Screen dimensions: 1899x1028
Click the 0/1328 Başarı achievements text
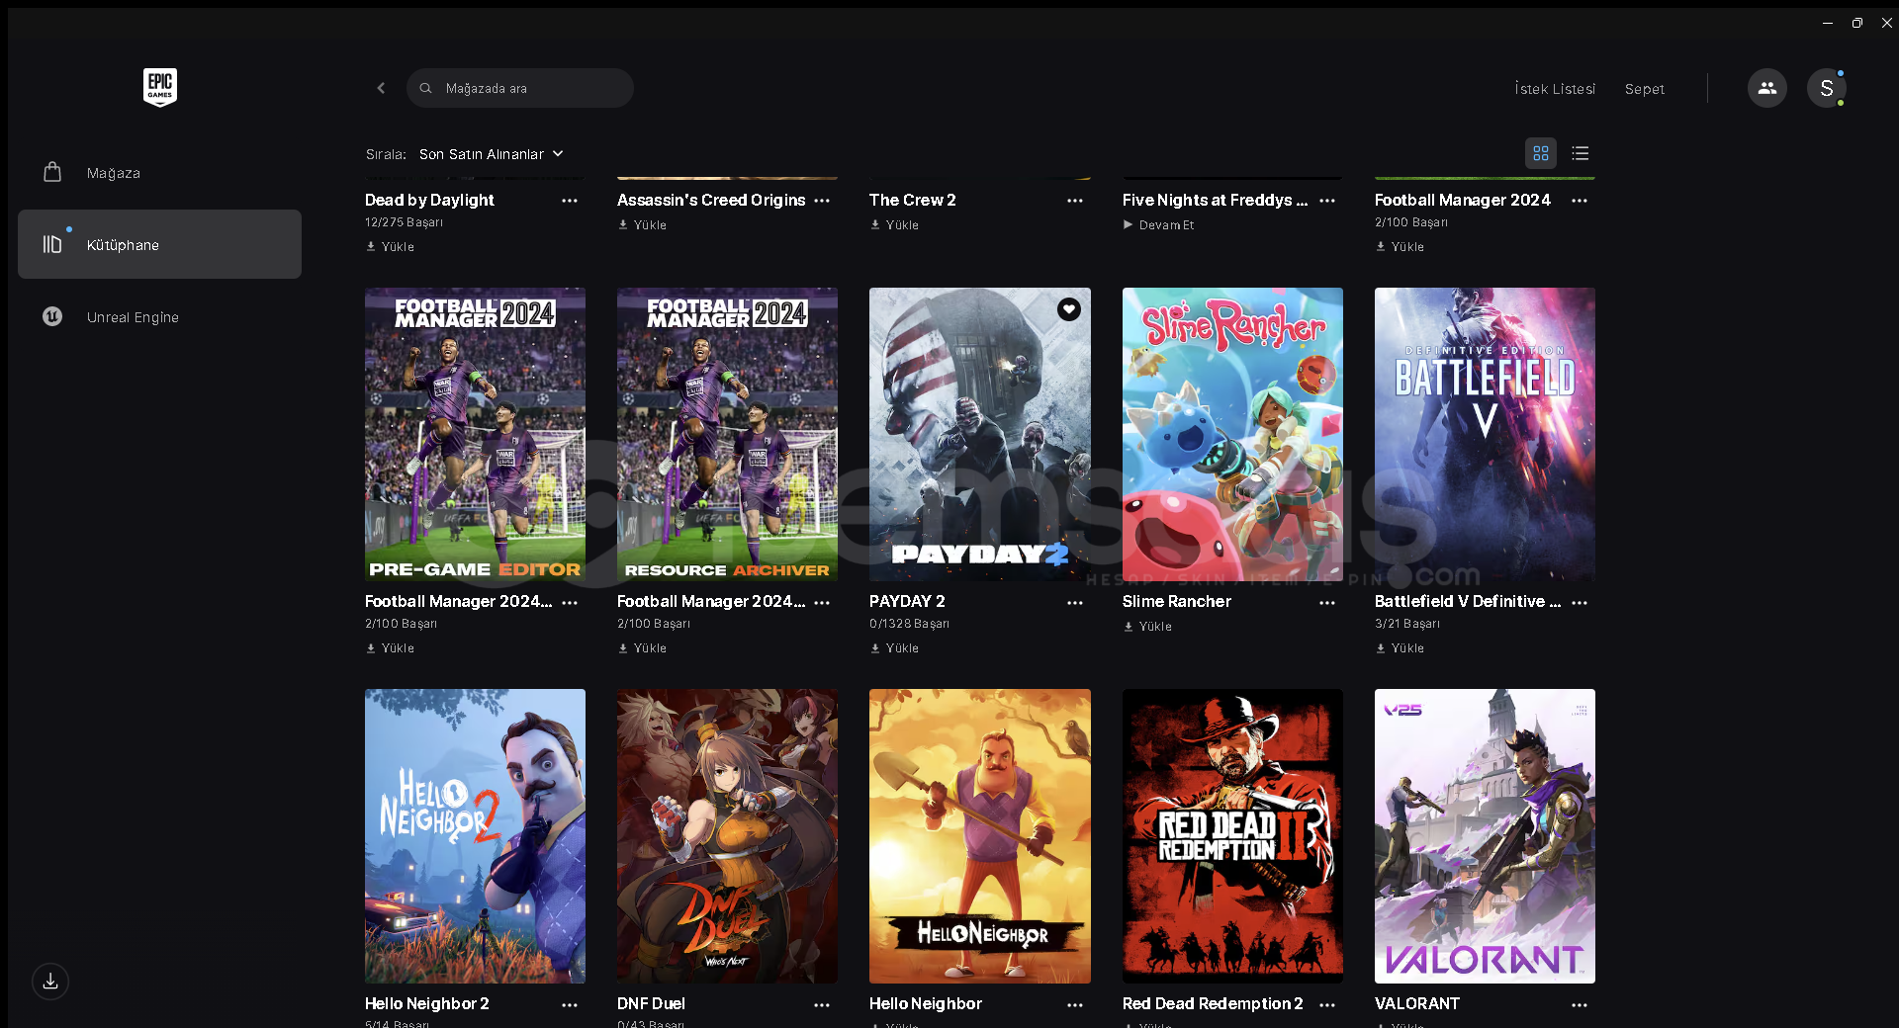(x=909, y=625)
